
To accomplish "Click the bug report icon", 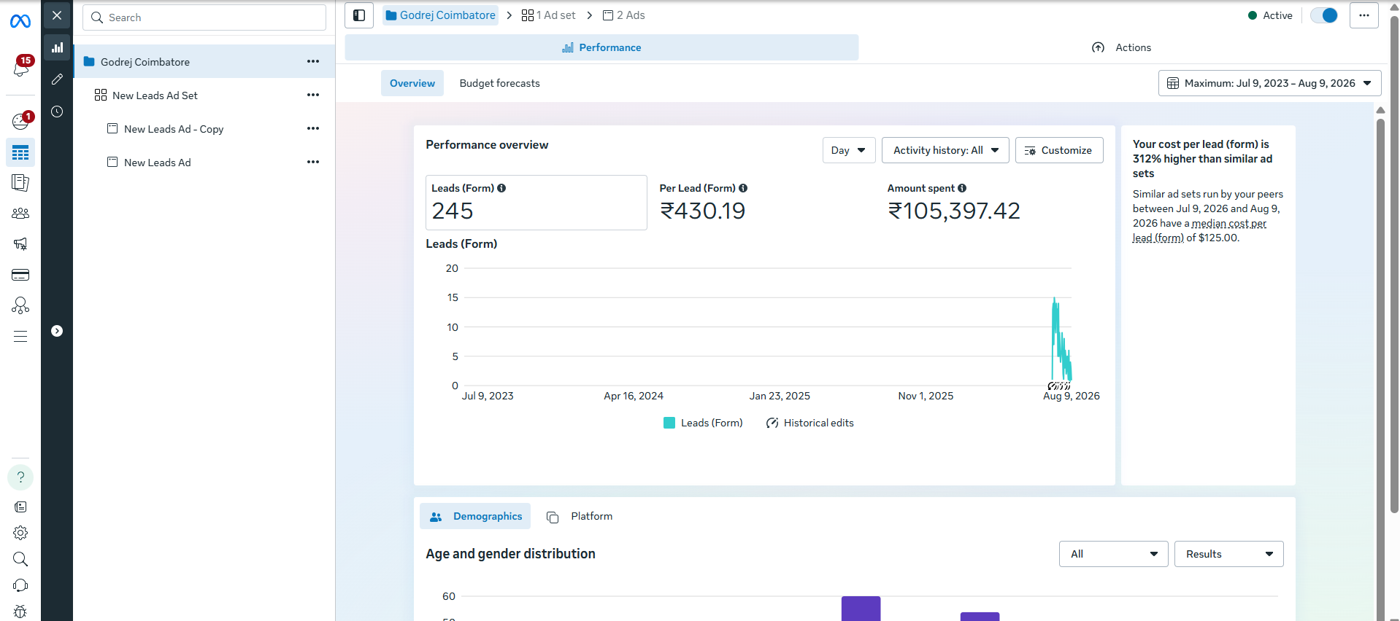I will coord(20,612).
